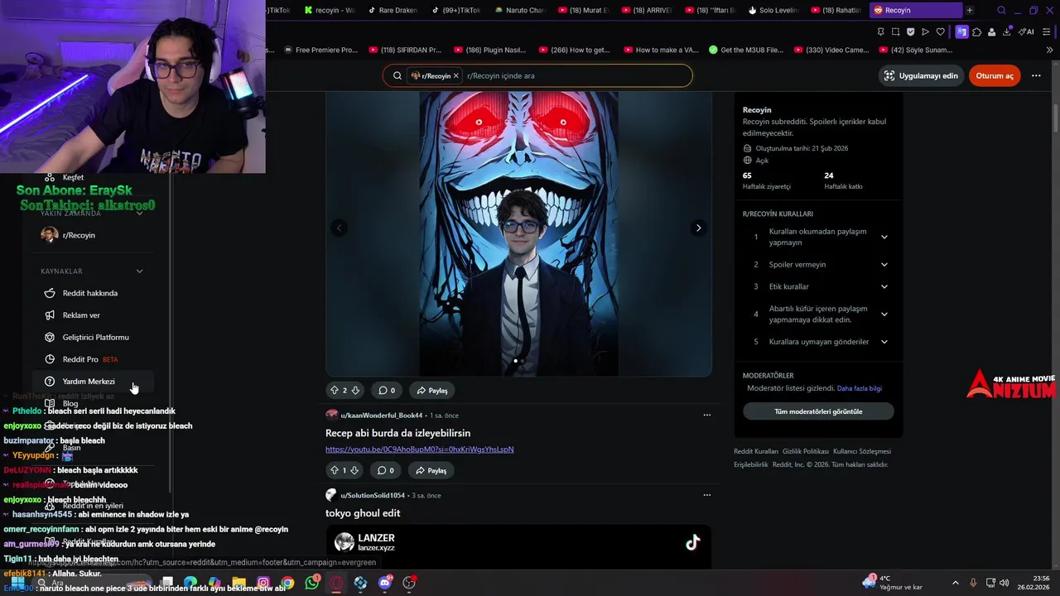
Task: Open 'Reddit hakkında' sidebar item
Action: [x=93, y=293]
